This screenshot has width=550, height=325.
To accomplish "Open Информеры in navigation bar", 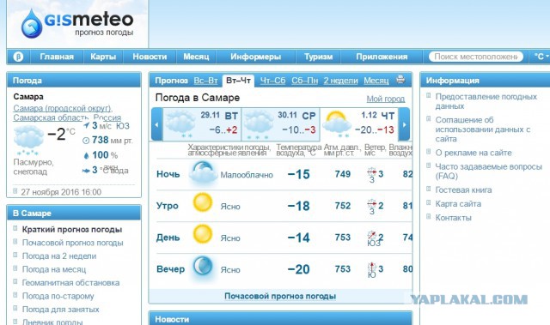I will (256, 57).
